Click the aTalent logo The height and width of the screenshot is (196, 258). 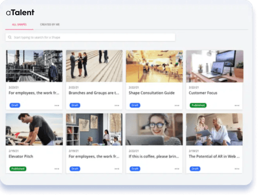pyautogui.click(x=20, y=13)
